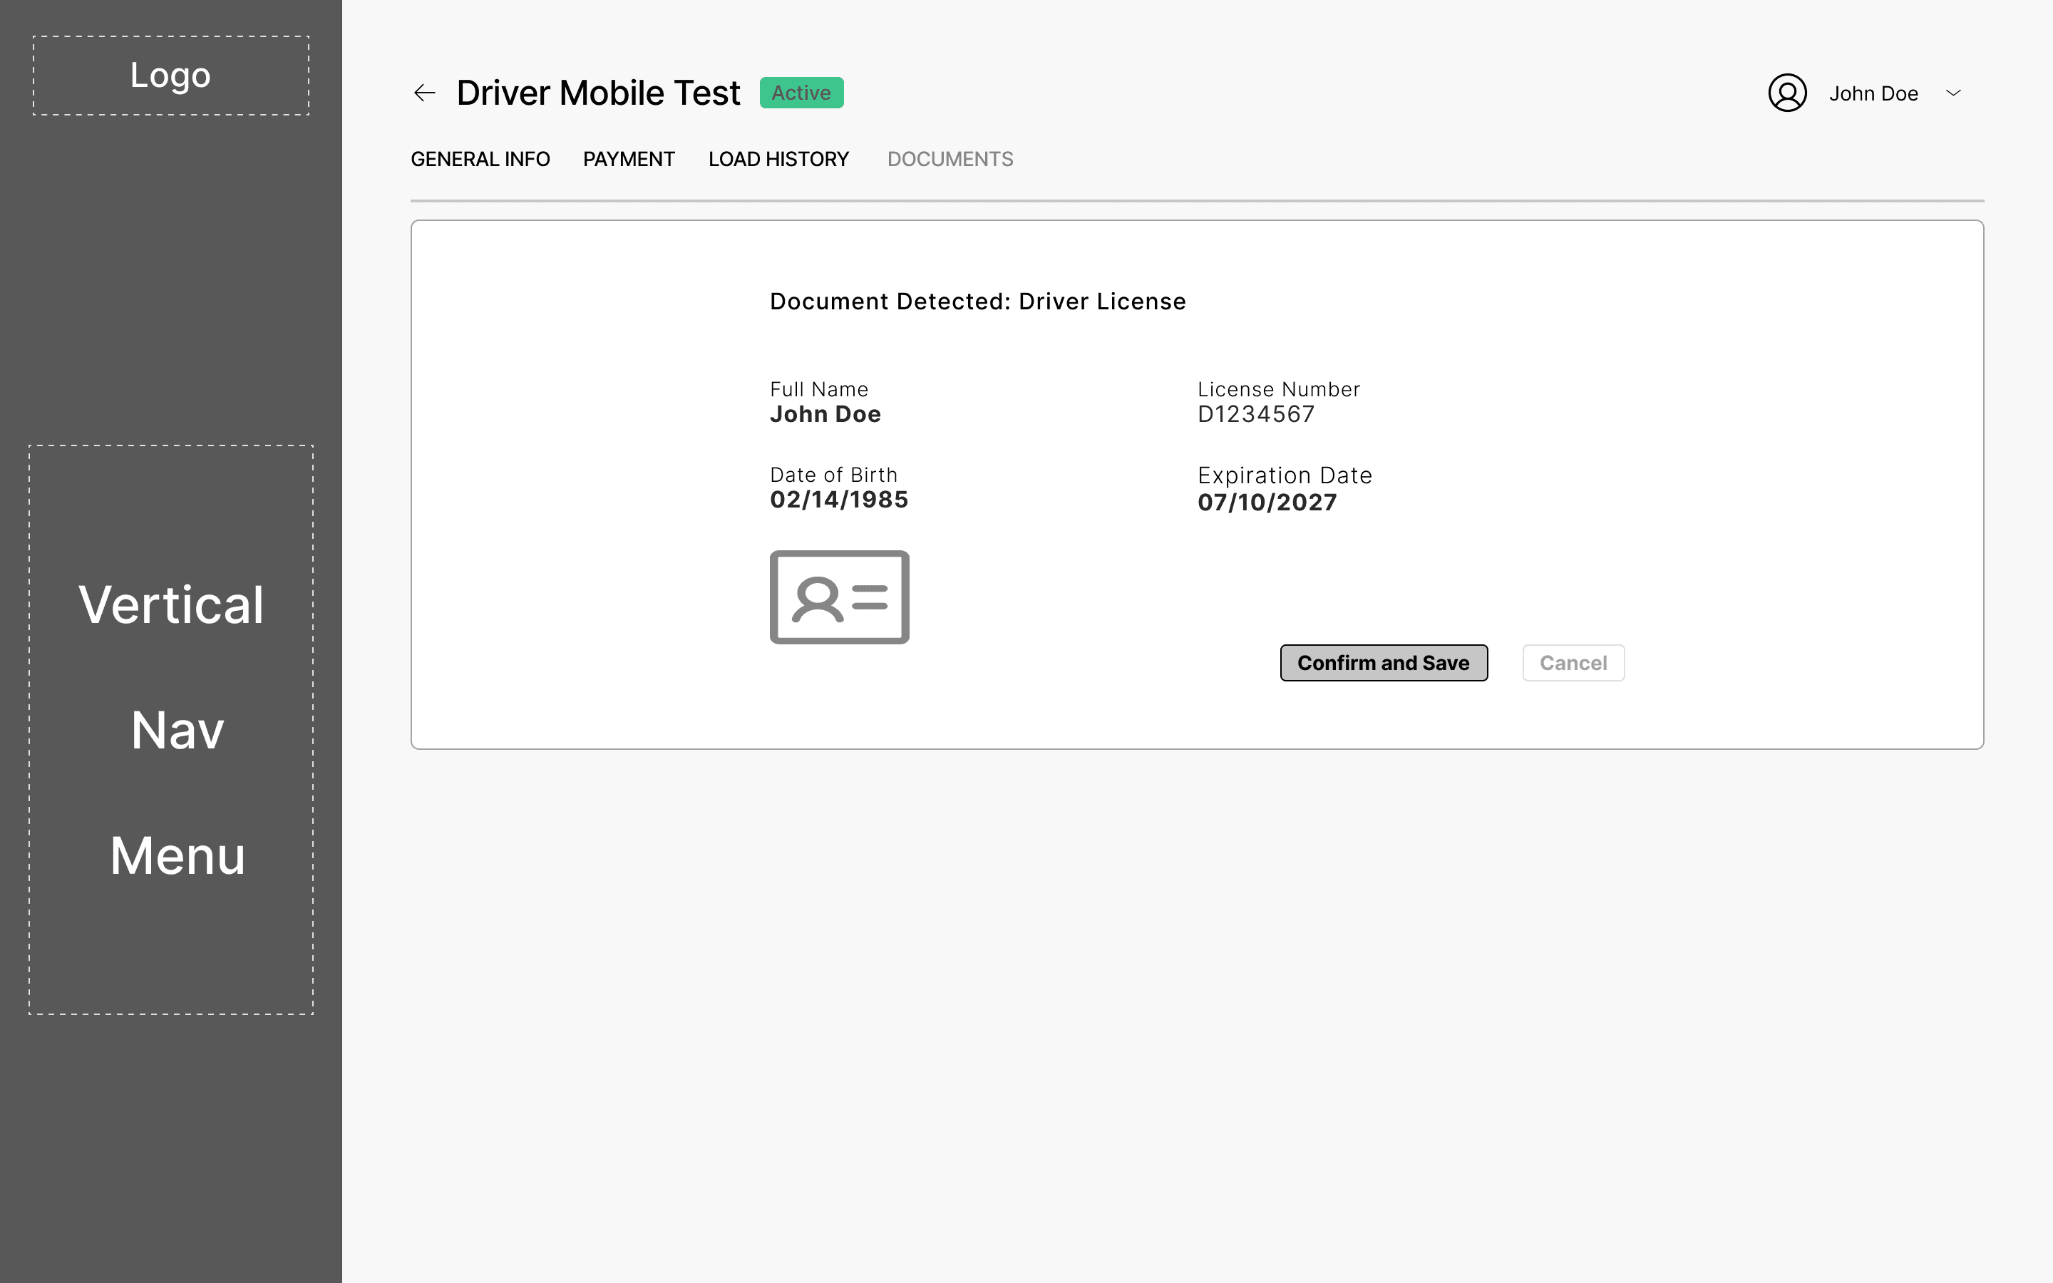Click the John Doe account name
Viewport: 2053px width, 1283px height.
click(x=1873, y=93)
